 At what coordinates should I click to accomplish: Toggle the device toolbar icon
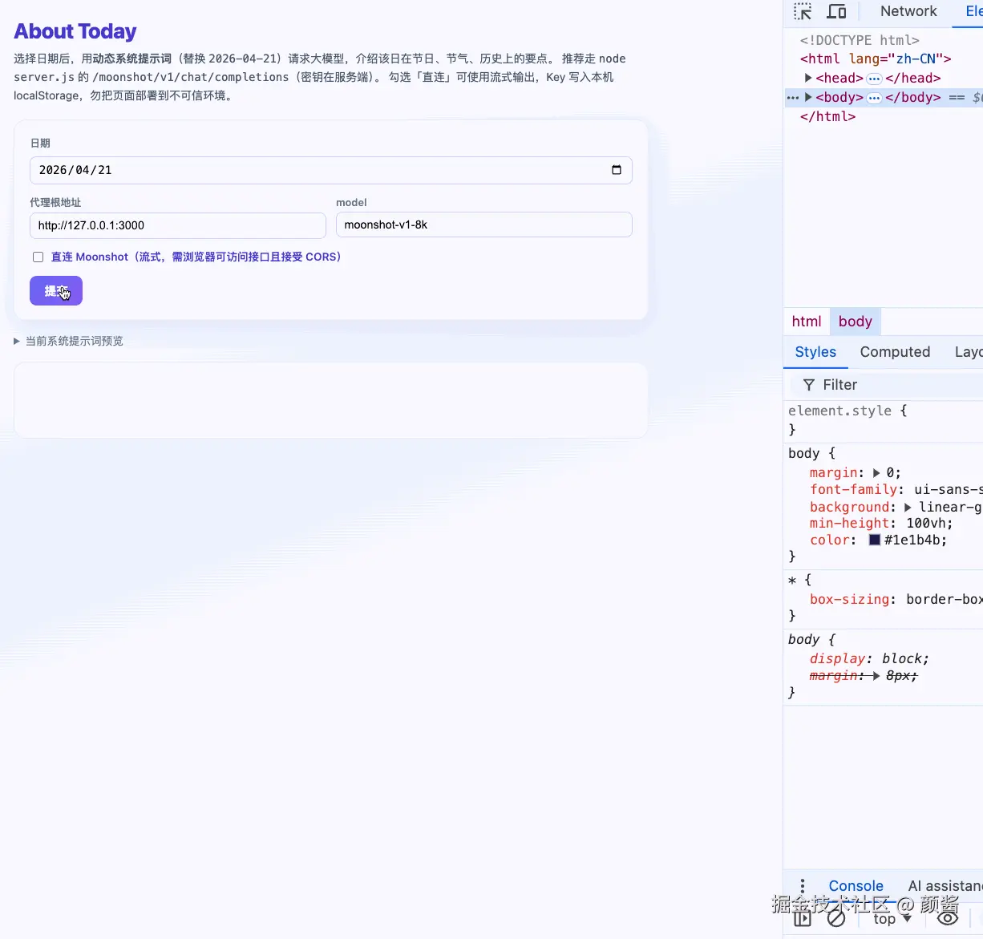[x=836, y=11]
